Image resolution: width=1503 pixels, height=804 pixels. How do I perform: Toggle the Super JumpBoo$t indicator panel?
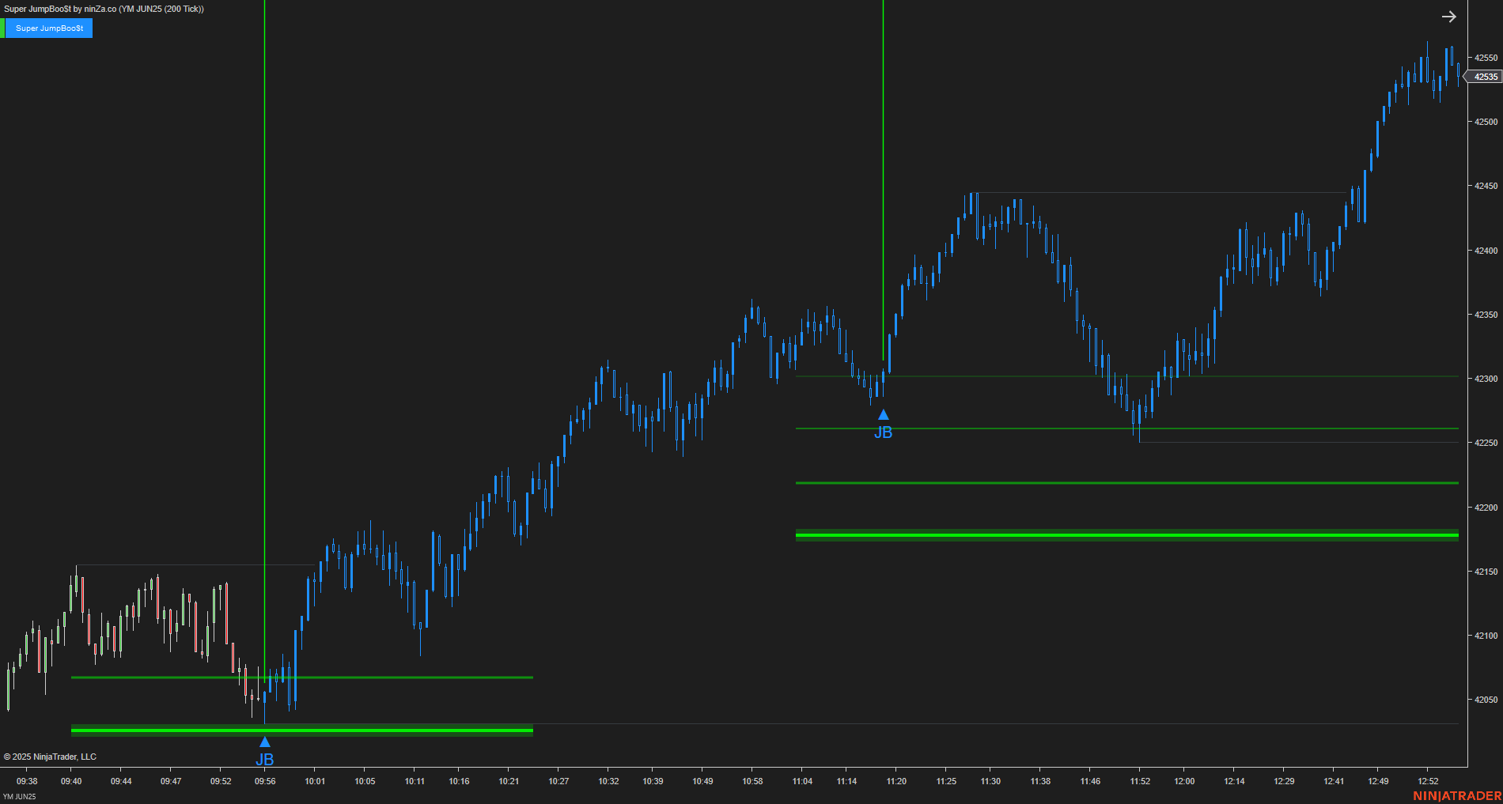click(49, 28)
